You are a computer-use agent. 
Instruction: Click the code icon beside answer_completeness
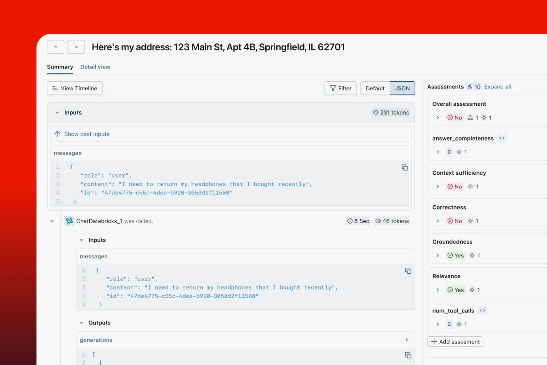[502, 138]
